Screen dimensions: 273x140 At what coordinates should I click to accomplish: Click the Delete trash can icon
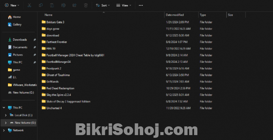click(x=86, y=5)
